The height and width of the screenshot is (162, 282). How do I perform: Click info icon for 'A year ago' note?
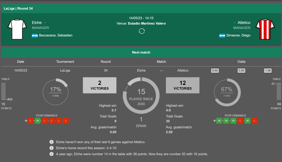(x=51, y=154)
